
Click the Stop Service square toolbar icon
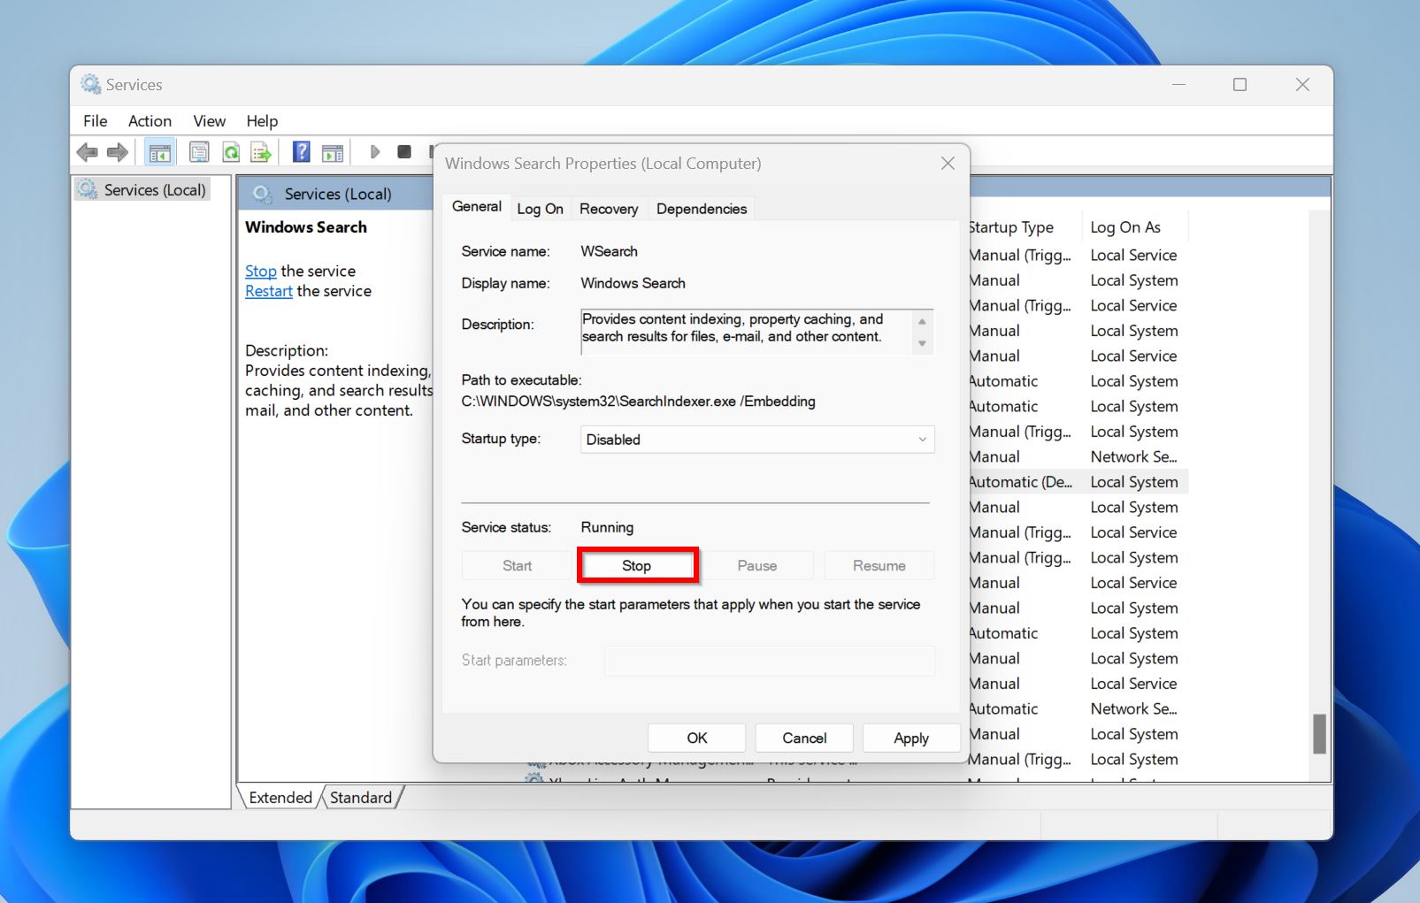point(404,152)
